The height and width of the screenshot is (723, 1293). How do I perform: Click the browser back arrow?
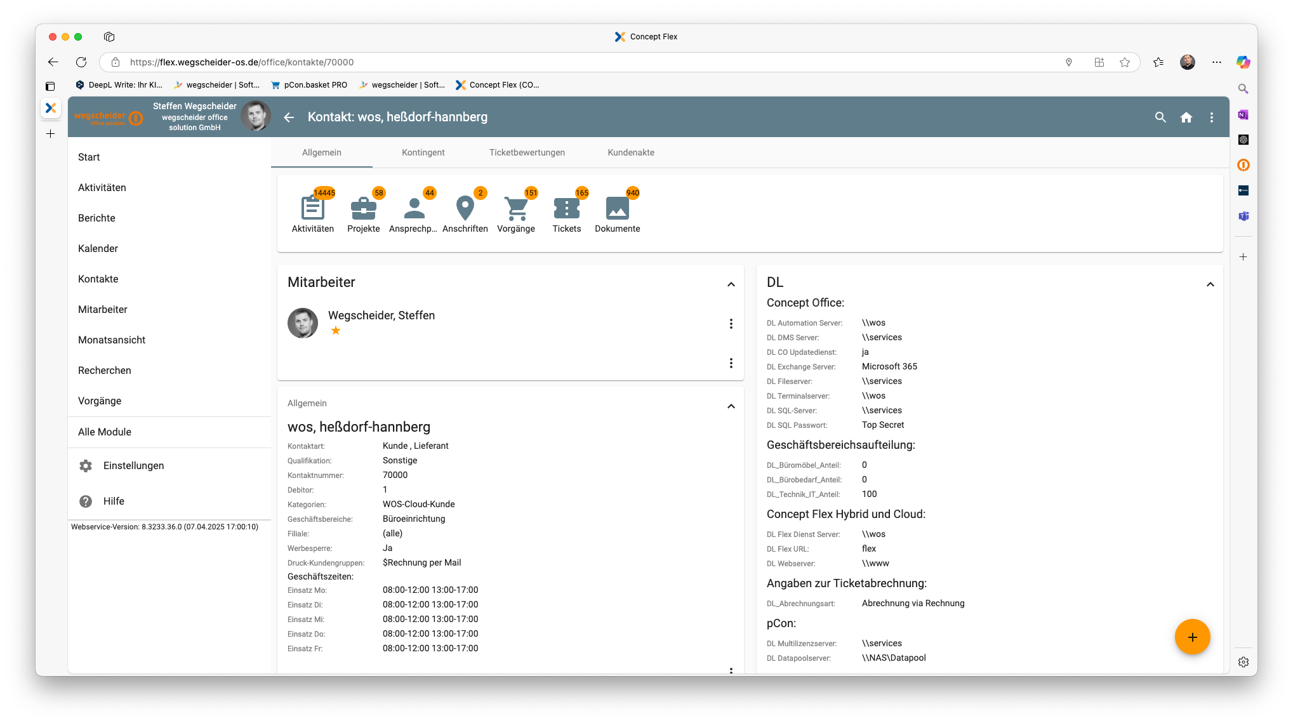coord(53,62)
